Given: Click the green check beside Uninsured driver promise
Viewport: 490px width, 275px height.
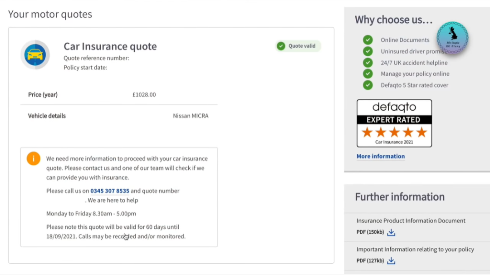Looking at the screenshot, I should pyautogui.click(x=367, y=51).
